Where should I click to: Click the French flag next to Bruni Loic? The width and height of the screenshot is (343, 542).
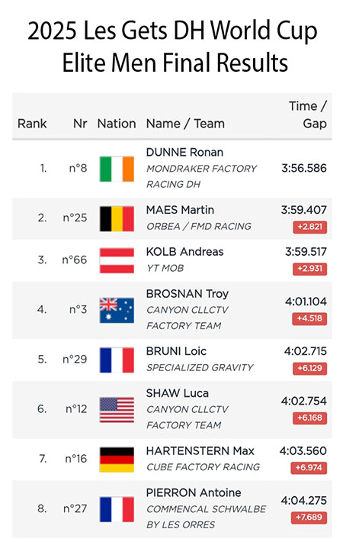pos(117,360)
